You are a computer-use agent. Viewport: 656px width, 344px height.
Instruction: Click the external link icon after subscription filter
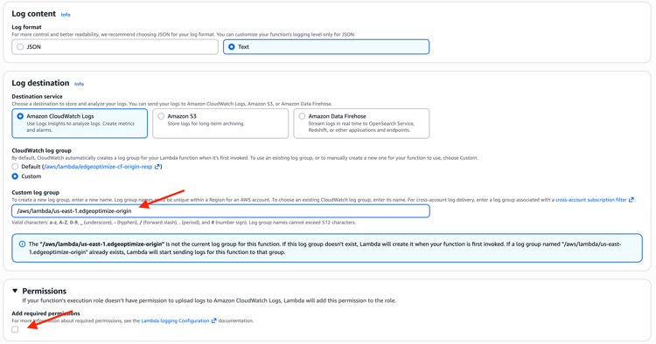coord(631,200)
